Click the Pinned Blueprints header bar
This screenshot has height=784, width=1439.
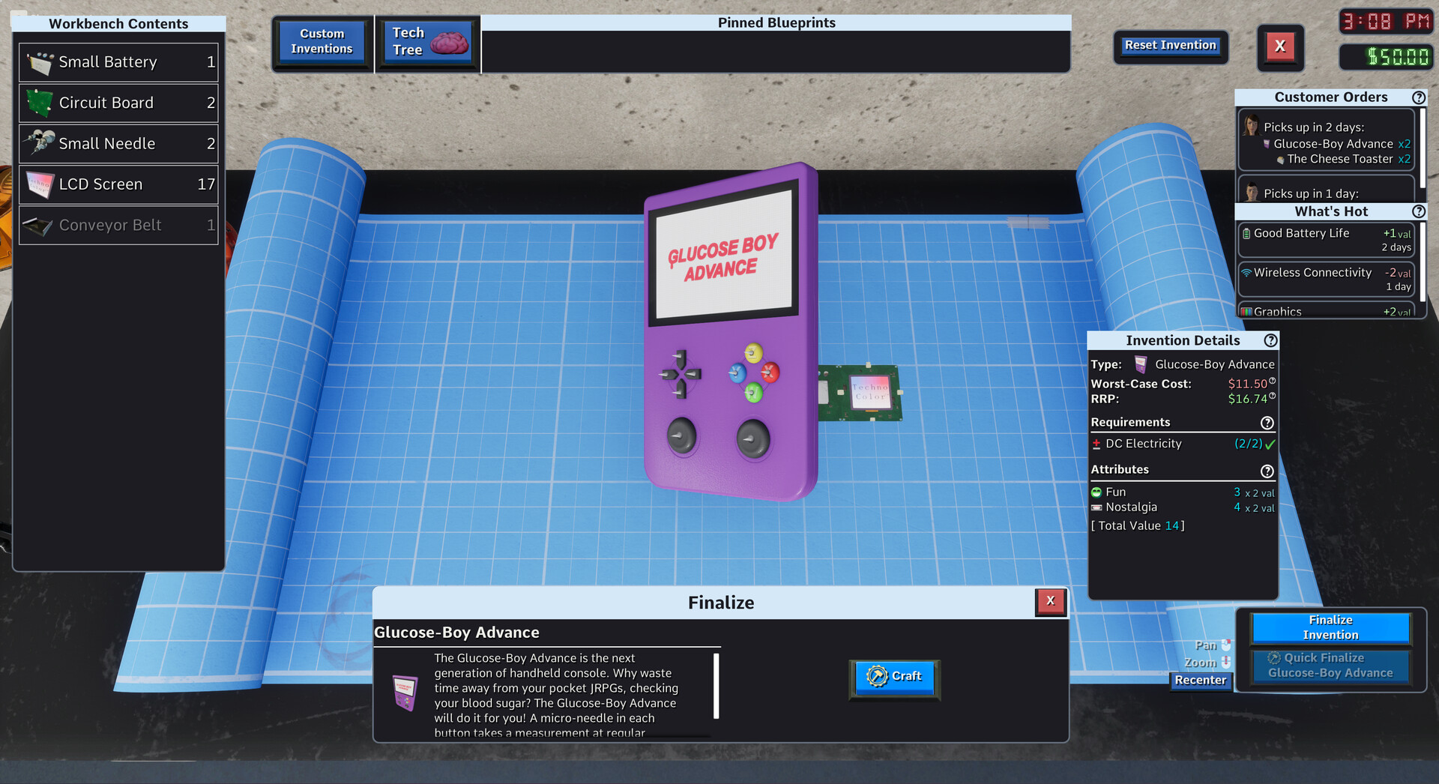[776, 23]
